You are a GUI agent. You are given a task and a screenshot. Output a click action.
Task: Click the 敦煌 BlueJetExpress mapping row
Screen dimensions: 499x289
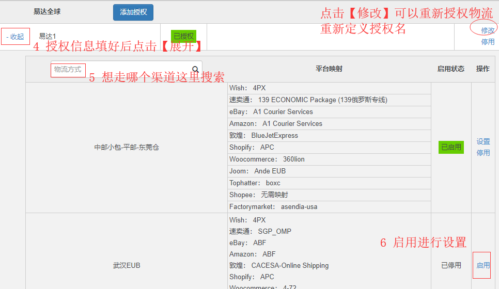point(330,135)
